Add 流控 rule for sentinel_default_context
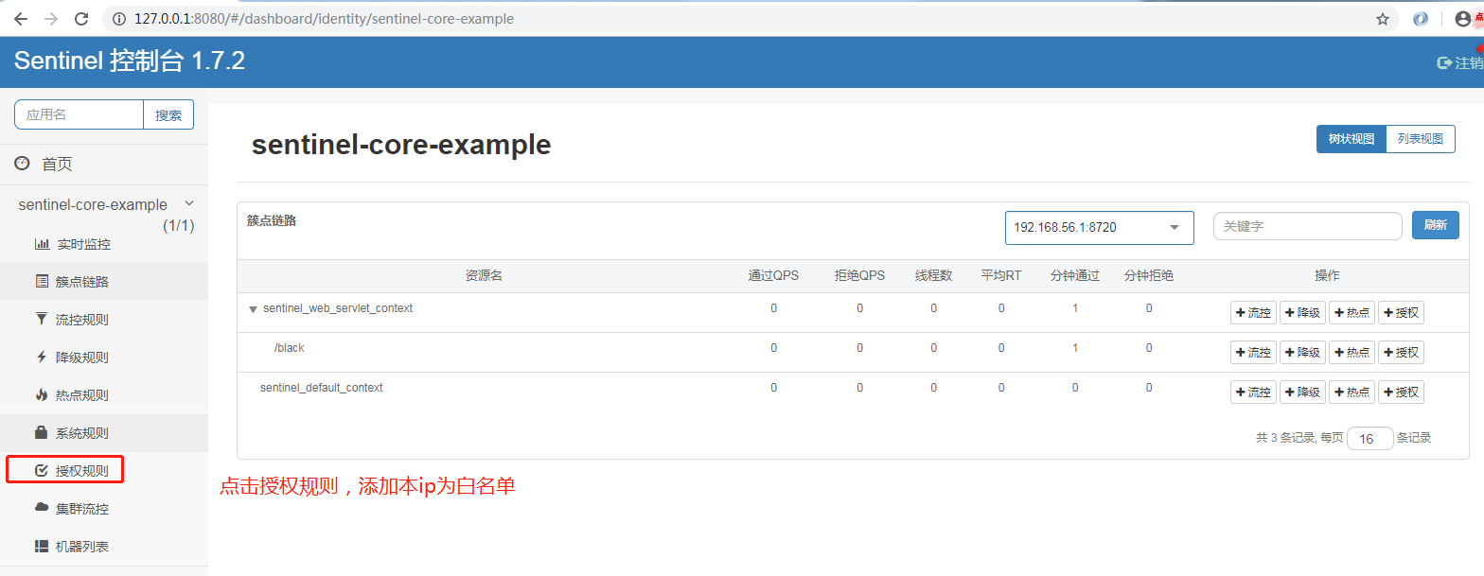Screen dimensions: 1484x576 1253,393
